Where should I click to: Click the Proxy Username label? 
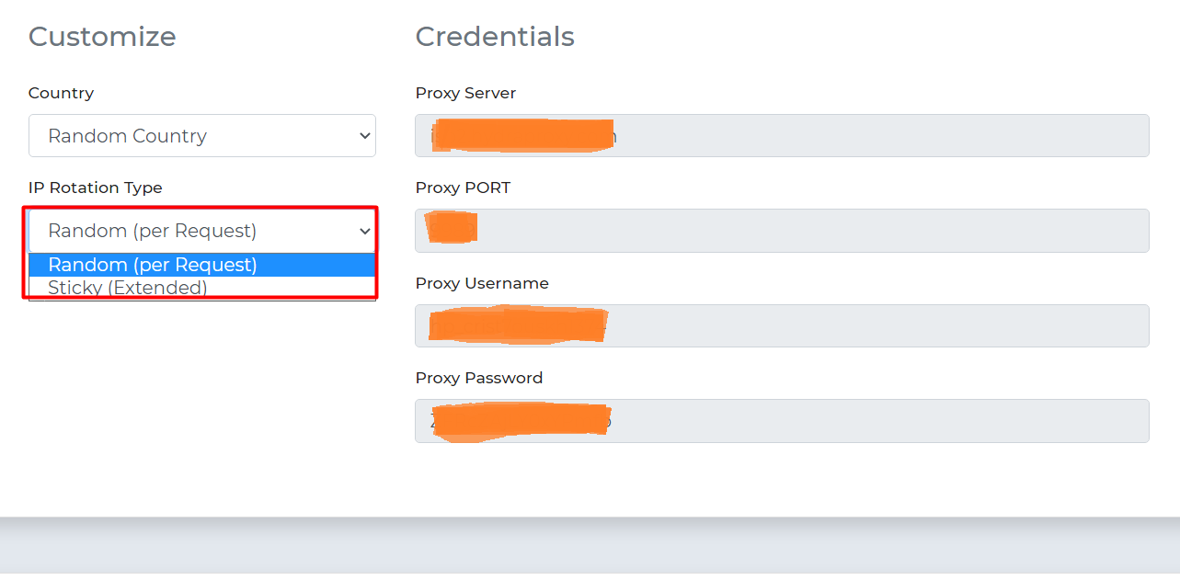coord(482,283)
